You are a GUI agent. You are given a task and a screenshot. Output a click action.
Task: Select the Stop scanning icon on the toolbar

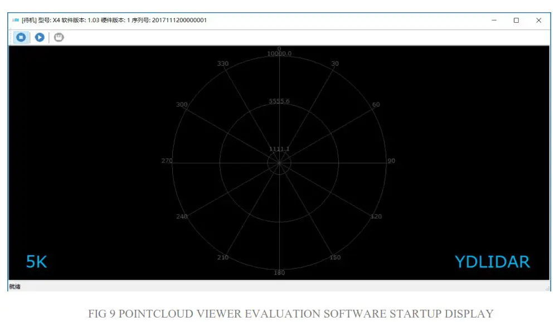click(20, 37)
